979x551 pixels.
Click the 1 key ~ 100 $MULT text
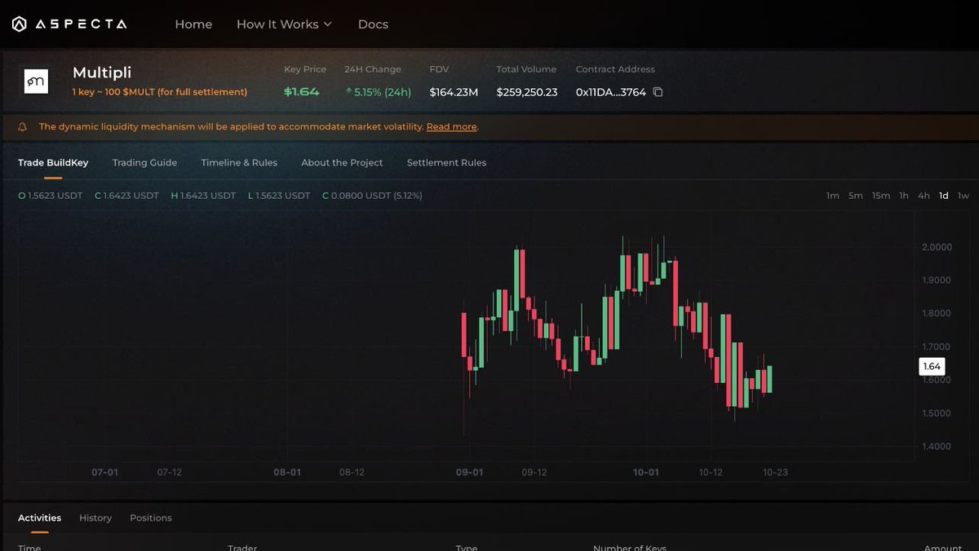160,92
